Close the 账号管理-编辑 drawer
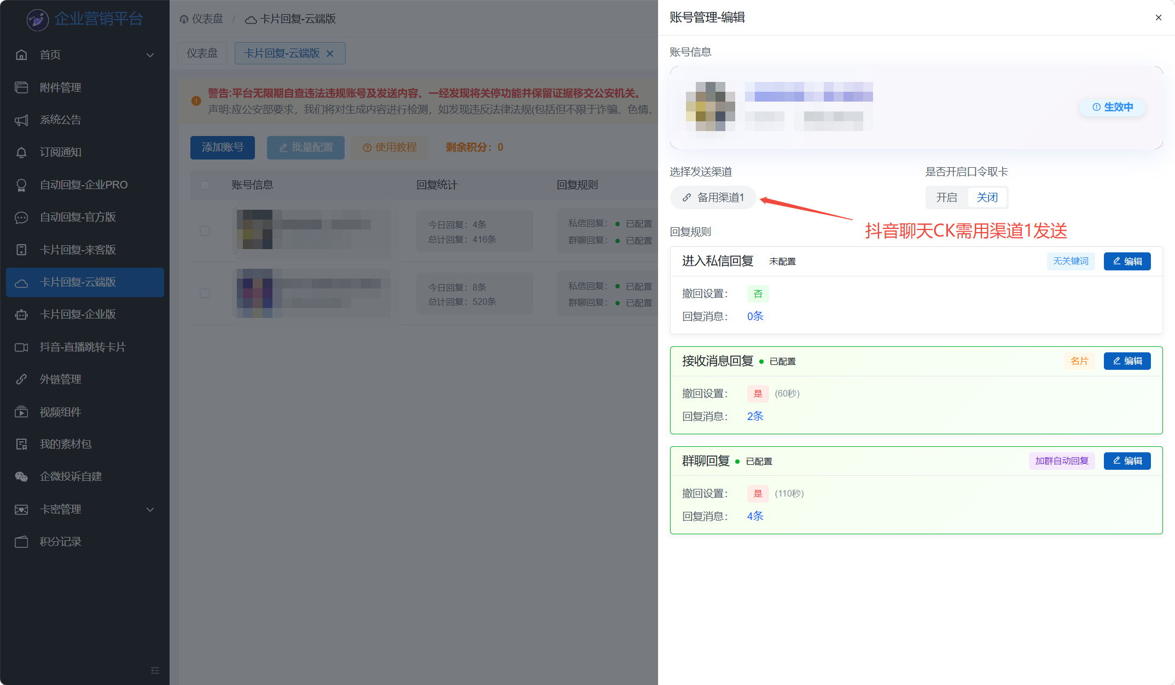 pyautogui.click(x=1158, y=17)
